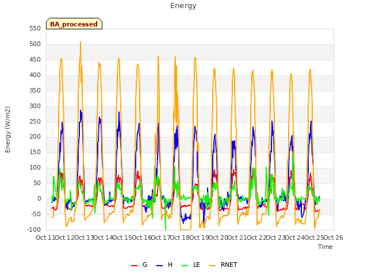Image resolution: width=368 pixels, height=276 pixels.
Task: Toggle the G legend label
Action: (145, 264)
